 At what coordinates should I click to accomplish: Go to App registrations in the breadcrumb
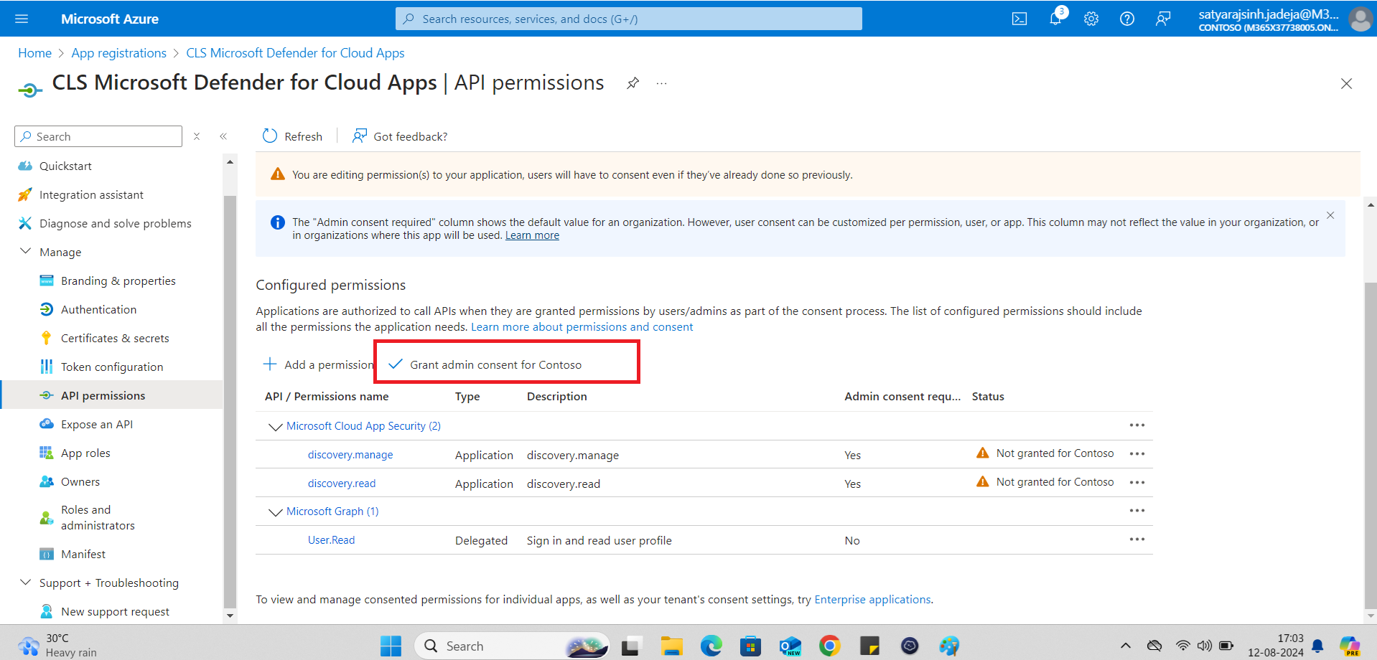point(119,53)
